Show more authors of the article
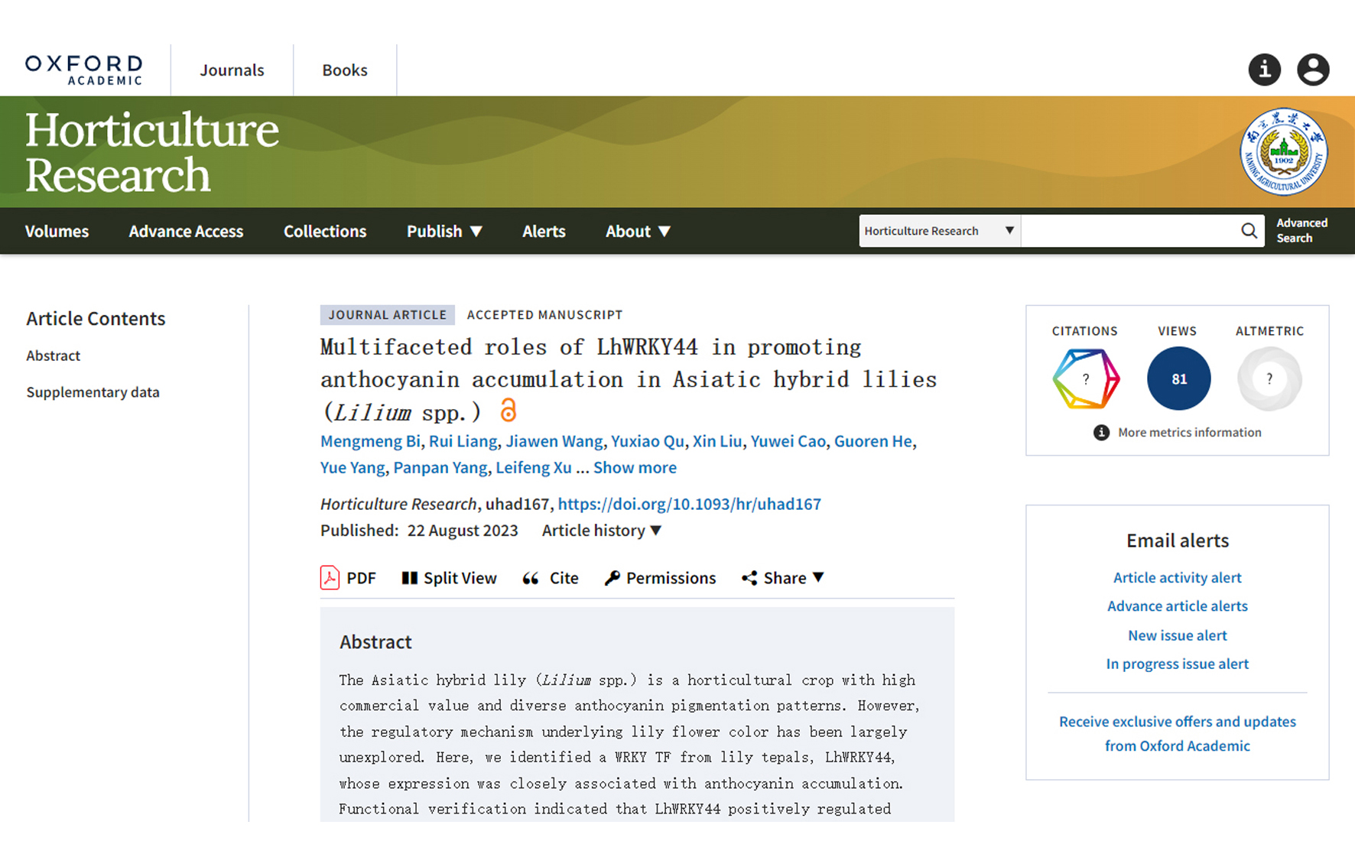The height and width of the screenshot is (867, 1355). pyautogui.click(x=635, y=467)
